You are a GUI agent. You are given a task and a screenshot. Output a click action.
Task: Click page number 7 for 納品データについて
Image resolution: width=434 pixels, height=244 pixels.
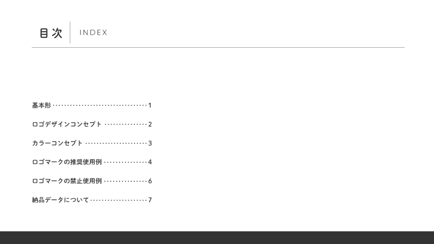[x=150, y=200]
